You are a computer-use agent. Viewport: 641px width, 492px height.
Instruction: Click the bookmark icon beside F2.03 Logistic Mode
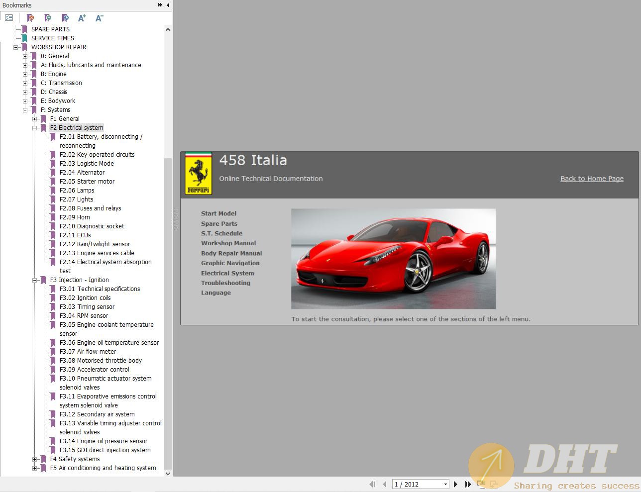[53, 164]
